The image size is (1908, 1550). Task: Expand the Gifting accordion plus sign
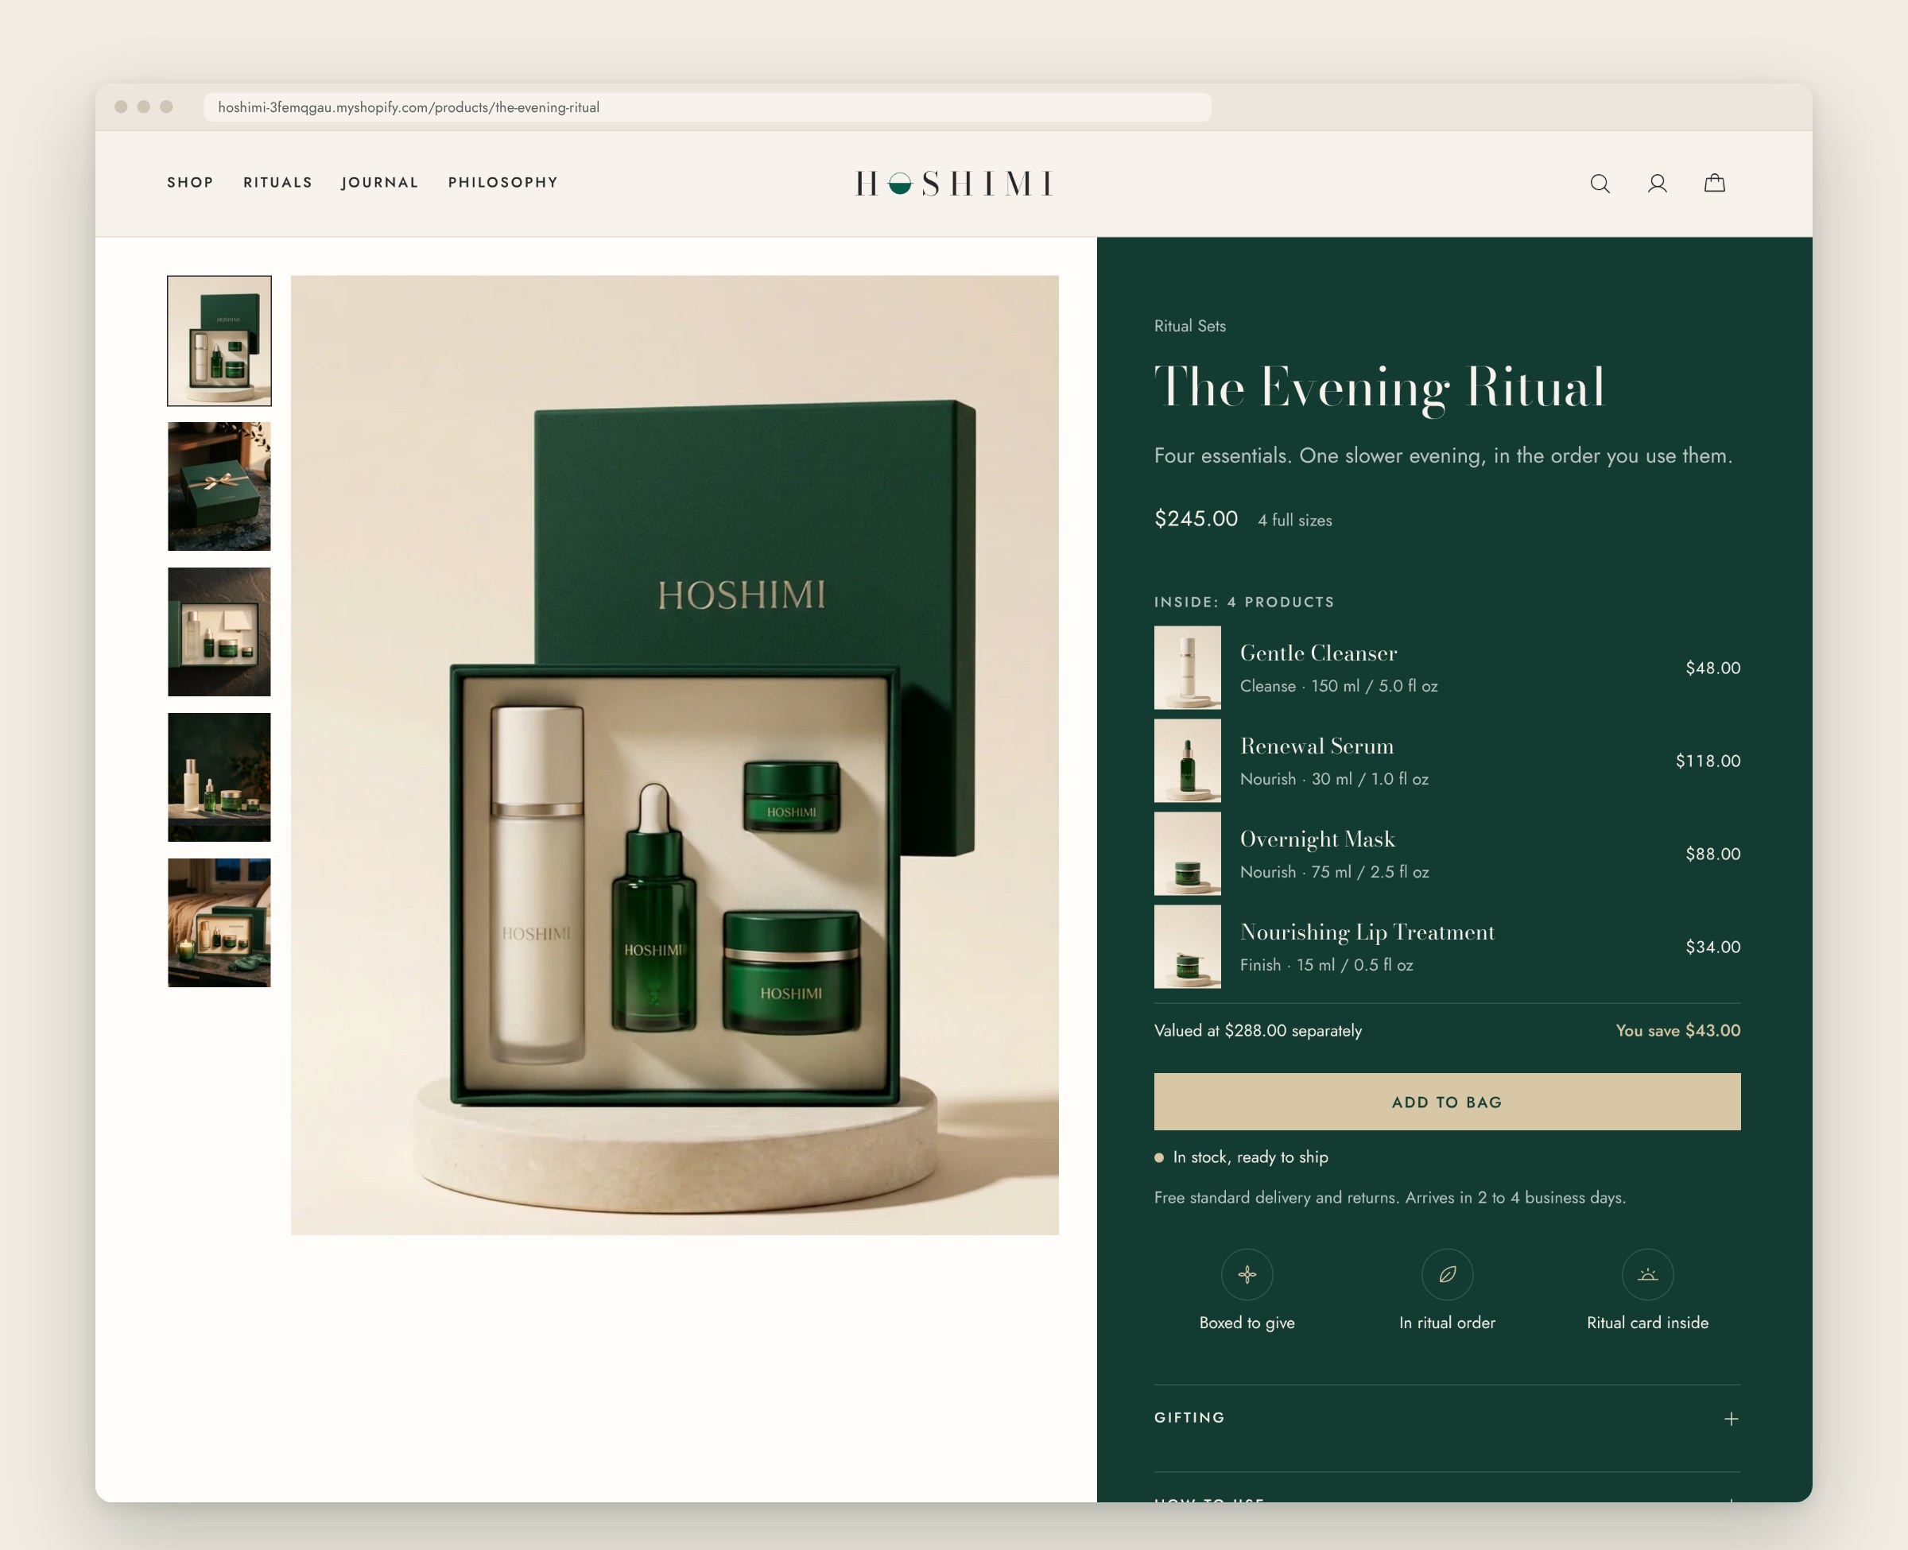click(1731, 1419)
